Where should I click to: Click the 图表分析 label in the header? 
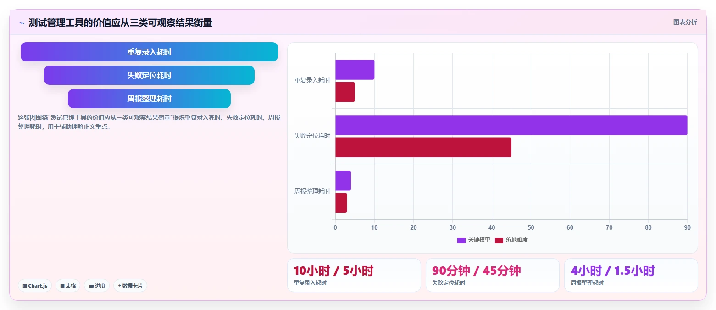pyautogui.click(x=685, y=22)
